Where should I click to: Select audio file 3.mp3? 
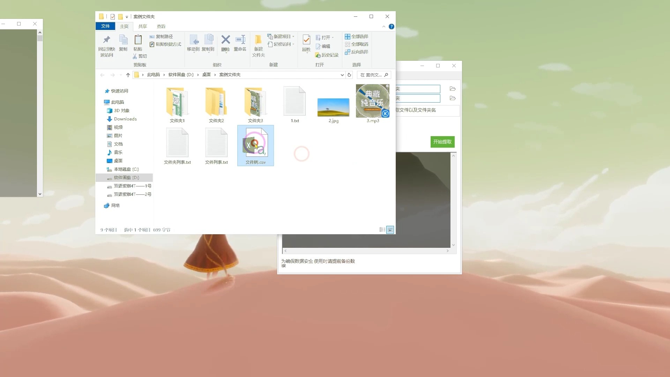373,104
